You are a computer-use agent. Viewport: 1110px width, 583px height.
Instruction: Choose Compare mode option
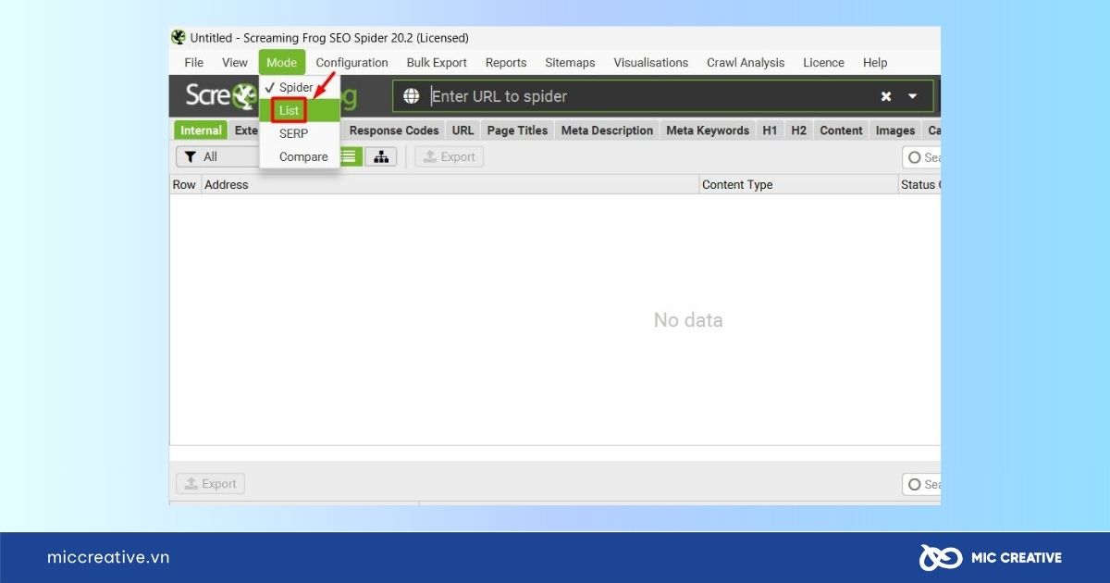point(303,156)
